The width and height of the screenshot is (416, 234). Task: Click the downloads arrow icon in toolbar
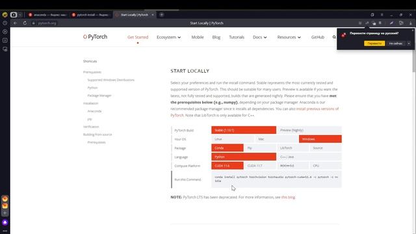[x=410, y=23]
